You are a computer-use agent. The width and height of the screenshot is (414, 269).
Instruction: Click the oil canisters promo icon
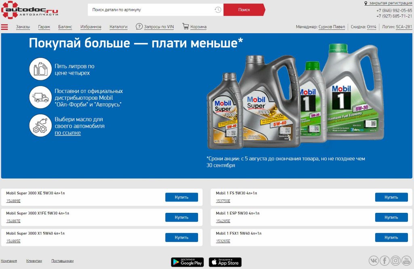pyautogui.click(x=40, y=69)
